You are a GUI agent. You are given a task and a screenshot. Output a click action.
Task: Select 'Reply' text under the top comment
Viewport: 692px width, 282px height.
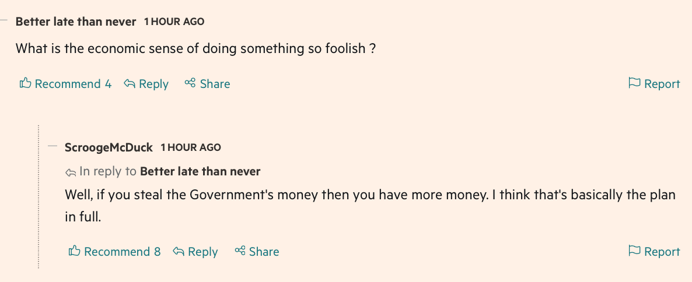pos(153,84)
